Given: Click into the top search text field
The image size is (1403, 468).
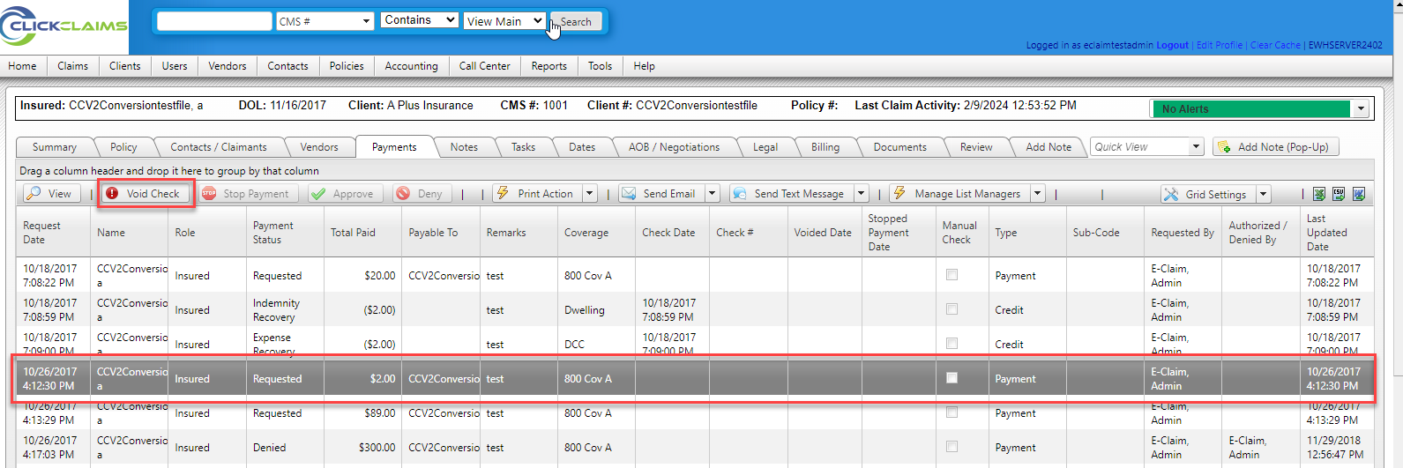Looking at the screenshot, I should pos(214,21).
